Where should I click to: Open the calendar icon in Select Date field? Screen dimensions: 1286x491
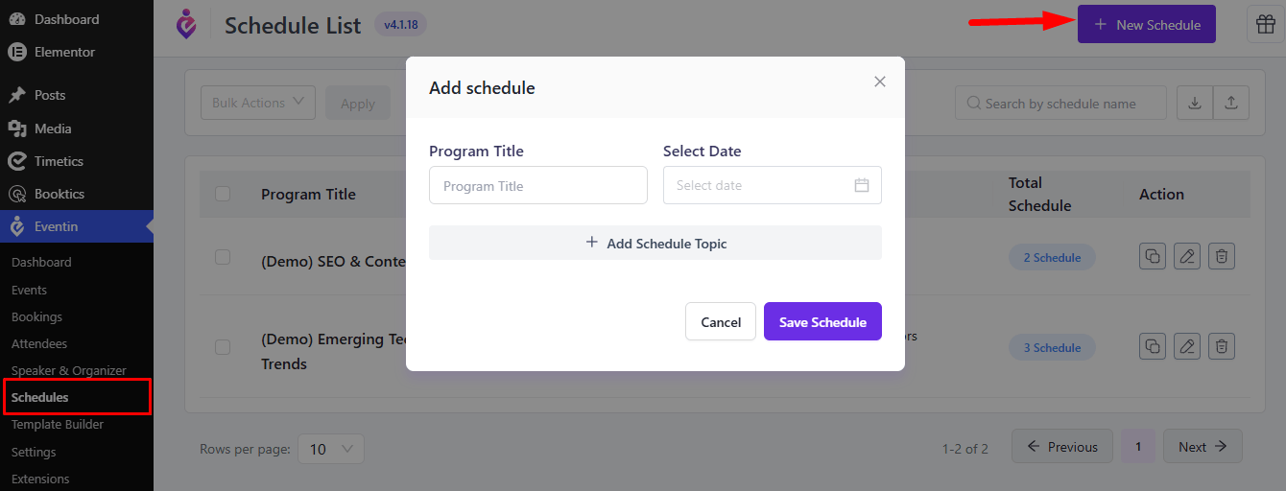tap(862, 185)
